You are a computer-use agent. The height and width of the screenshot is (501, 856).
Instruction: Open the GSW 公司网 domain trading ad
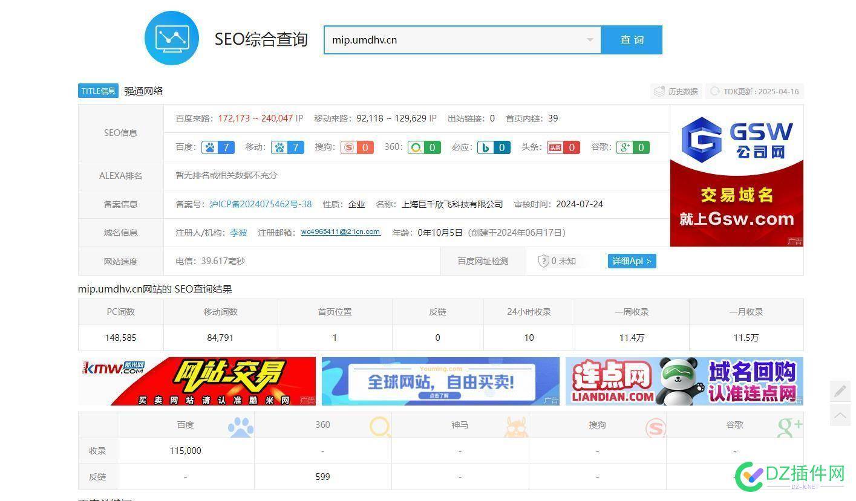tap(737, 175)
